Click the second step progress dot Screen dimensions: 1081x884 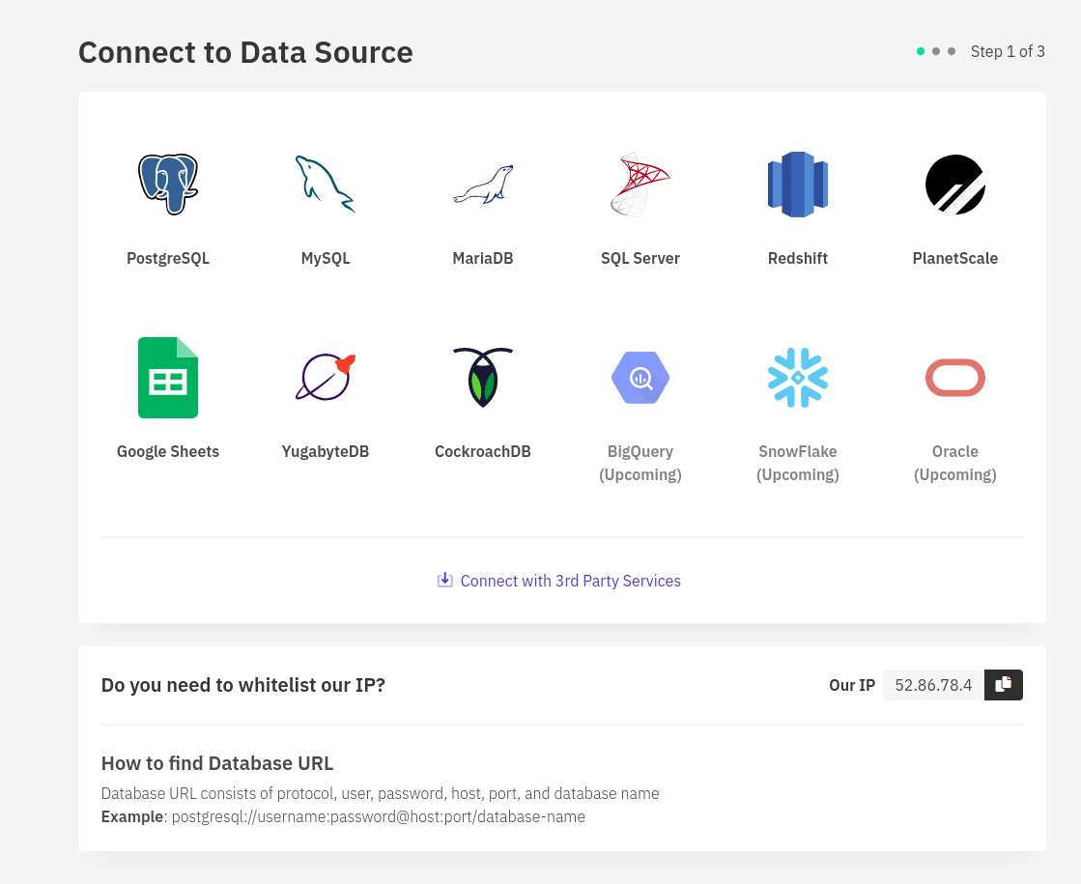point(935,51)
